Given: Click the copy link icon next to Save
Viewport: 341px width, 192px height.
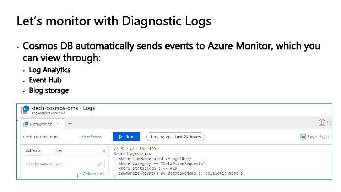Looking at the screenshot, I should [x=323, y=137].
